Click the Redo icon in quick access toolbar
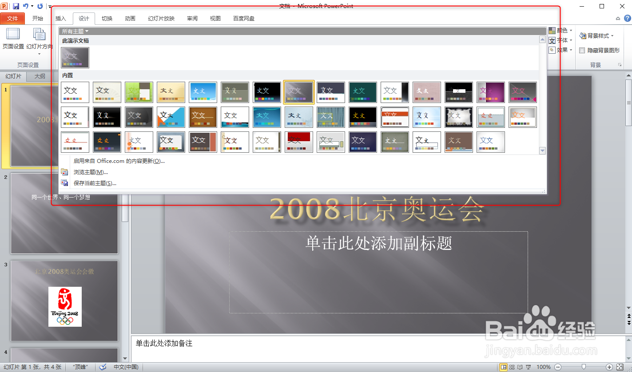The height and width of the screenshot is (372, 632). [40, 6]
